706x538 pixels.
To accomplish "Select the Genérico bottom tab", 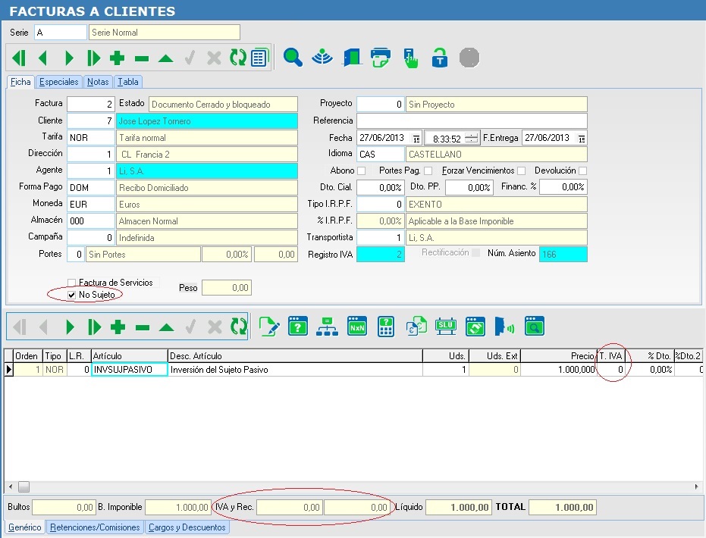I will point(25,527).
